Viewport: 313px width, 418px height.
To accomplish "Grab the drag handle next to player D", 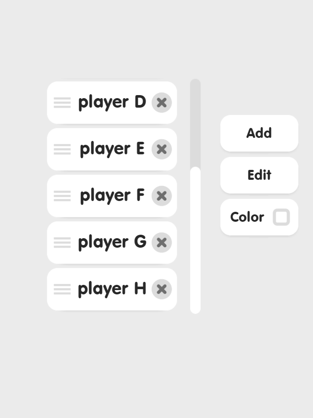I will tap(62, 102).
